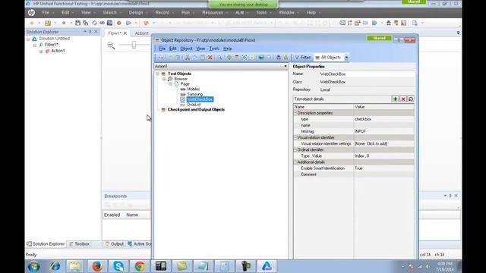This screenshot has width=486, height=273.
Task: Click the Name field containing WebCheckBox
Action: pos(367,74)
